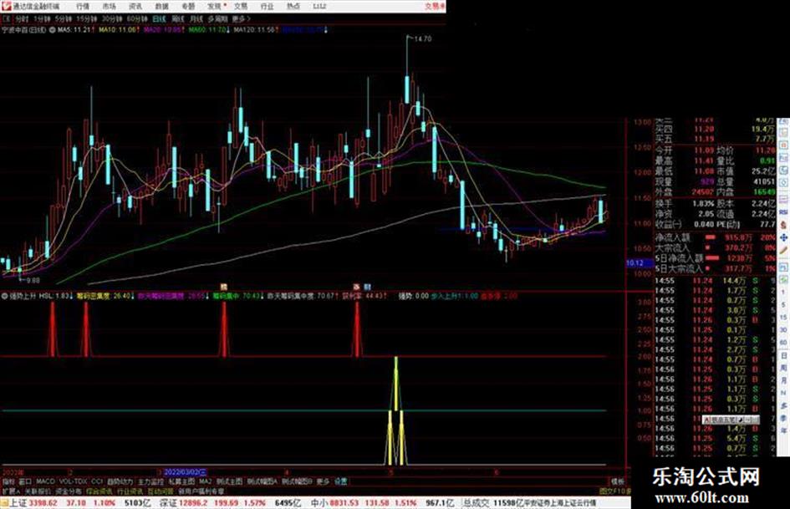The height and width of the screenshot is (509, 790).
Task: Open the 热点 menu
Action: pyautogui.click(x=293, y=7)
